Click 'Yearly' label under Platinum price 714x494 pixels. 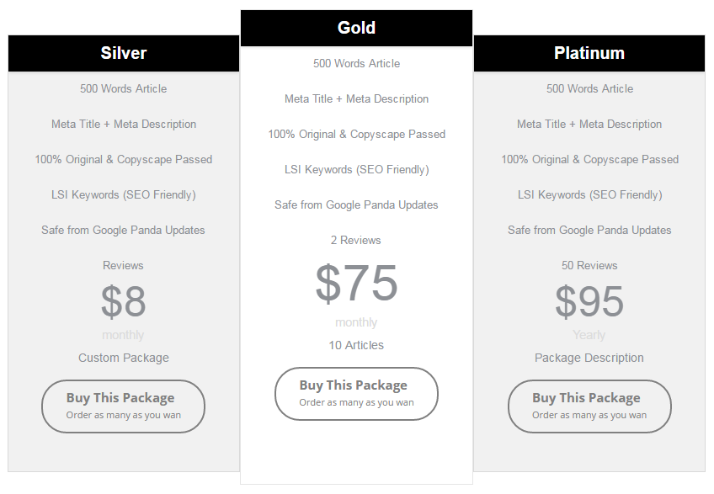tap(589, 335)
